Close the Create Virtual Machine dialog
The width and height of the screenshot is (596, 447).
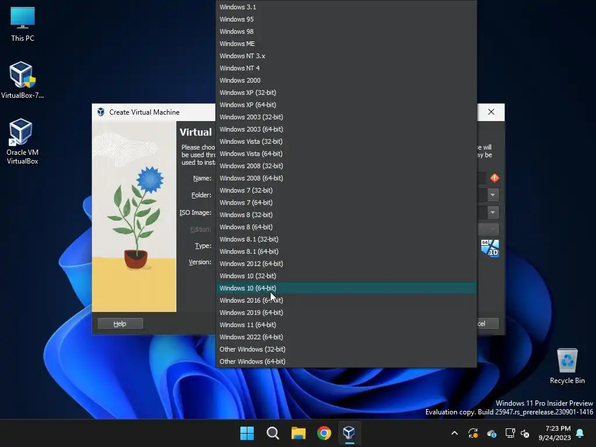coord(491,112)
